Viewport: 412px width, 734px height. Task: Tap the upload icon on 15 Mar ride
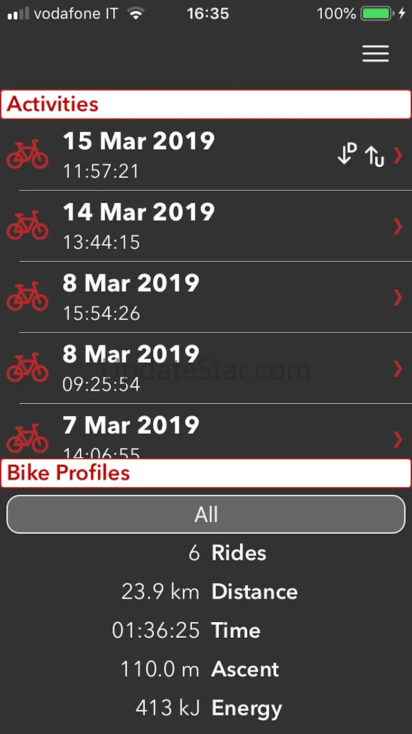(x=374, y=155)
